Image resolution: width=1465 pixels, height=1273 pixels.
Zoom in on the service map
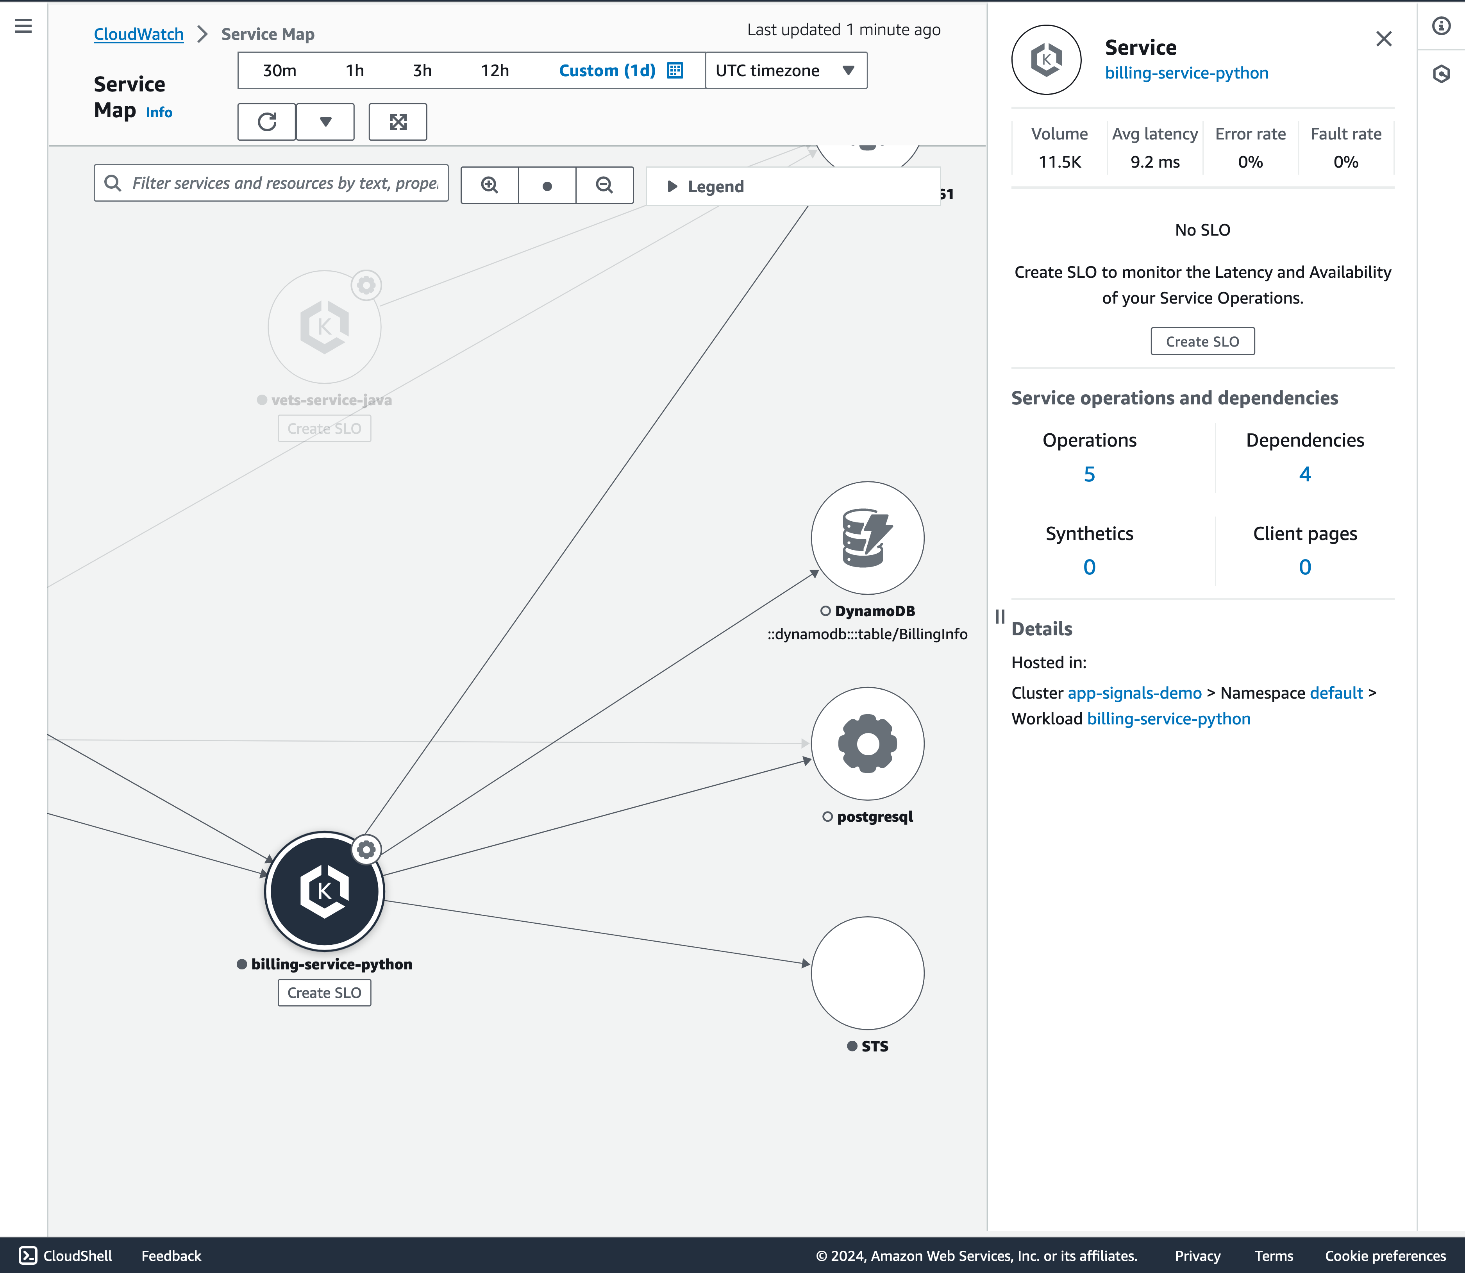click(489, 186)
